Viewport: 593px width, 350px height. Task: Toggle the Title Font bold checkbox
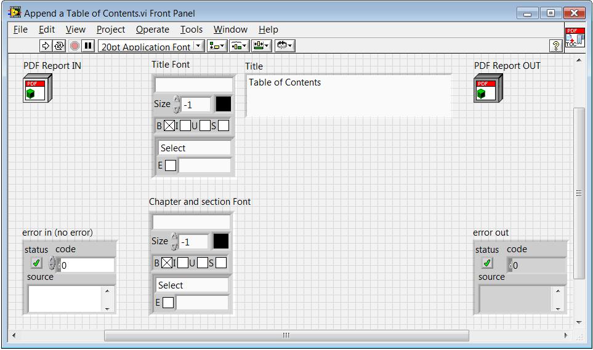pos(169,126)
